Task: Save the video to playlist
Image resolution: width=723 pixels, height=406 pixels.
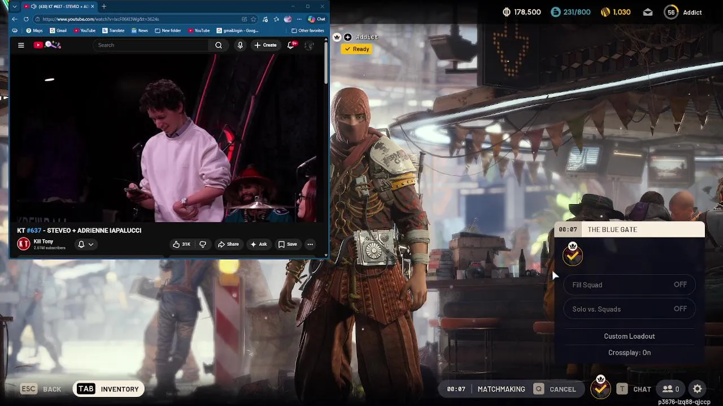Action: (x=288, y=244)
